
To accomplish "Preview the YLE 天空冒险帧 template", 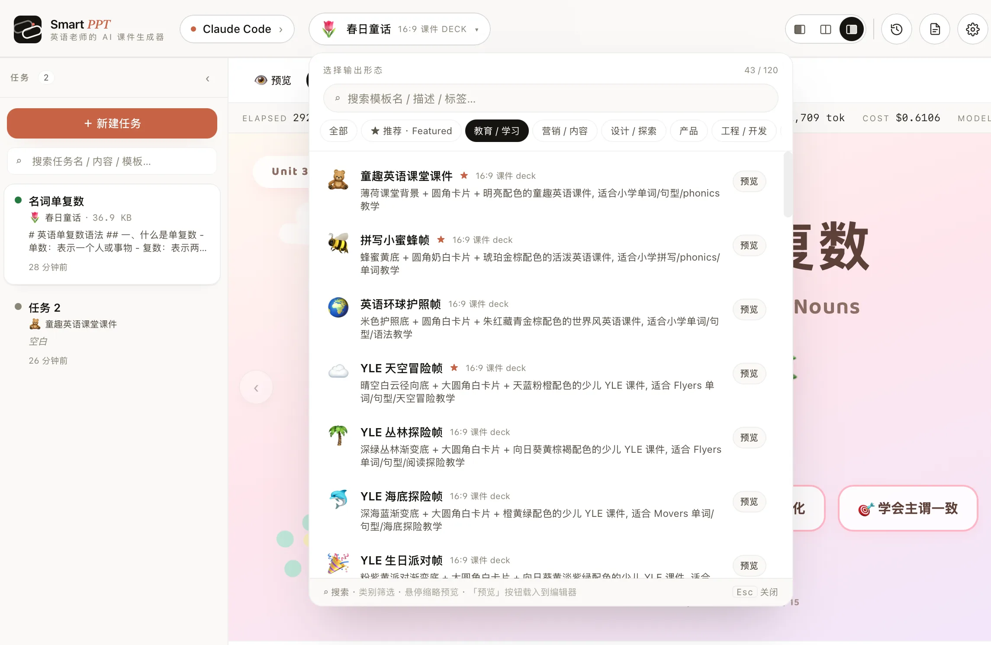I will point(749,374).
